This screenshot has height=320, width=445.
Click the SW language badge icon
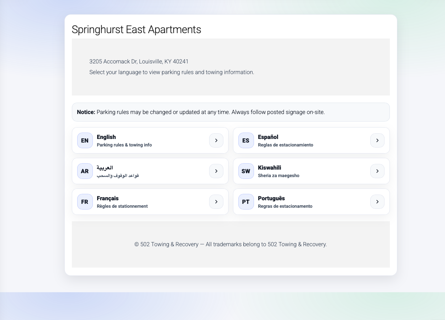(x=246, y=171)
